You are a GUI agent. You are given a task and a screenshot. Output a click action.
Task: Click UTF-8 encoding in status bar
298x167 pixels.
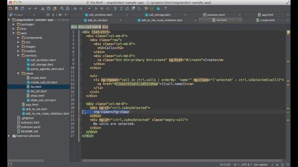click(245, 165)
